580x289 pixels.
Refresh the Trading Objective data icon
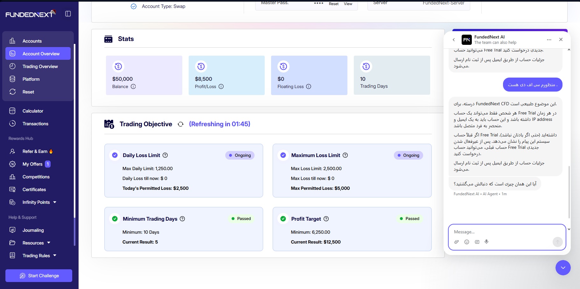tap(180, 124)
